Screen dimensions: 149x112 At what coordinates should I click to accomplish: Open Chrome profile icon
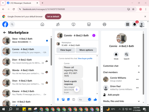tap(140, 9)
